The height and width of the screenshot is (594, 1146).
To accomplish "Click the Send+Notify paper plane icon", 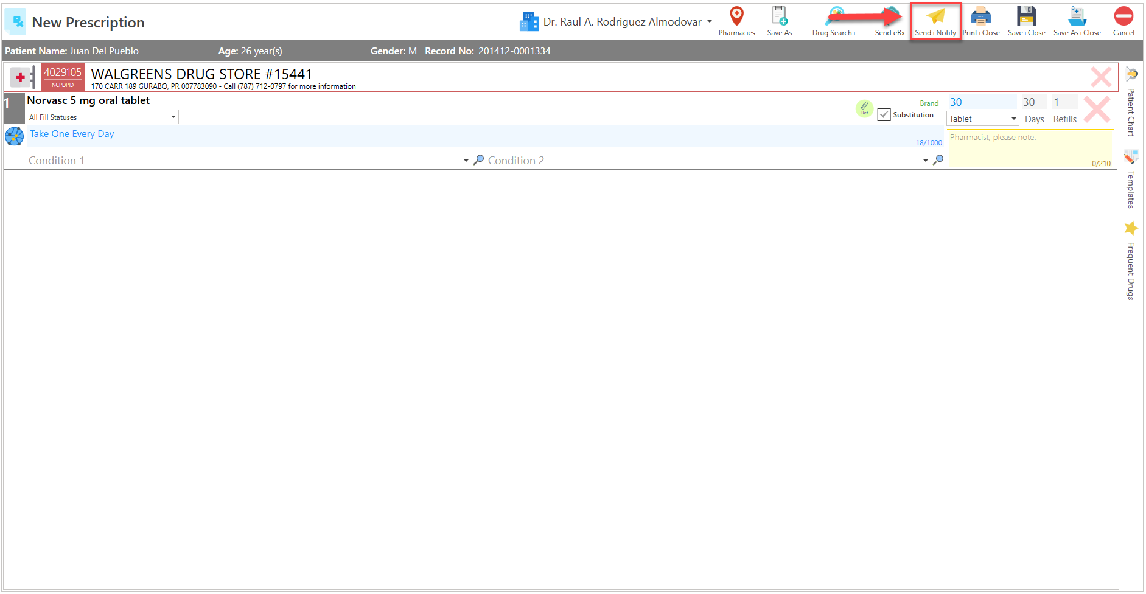I will tap(936, 16).
